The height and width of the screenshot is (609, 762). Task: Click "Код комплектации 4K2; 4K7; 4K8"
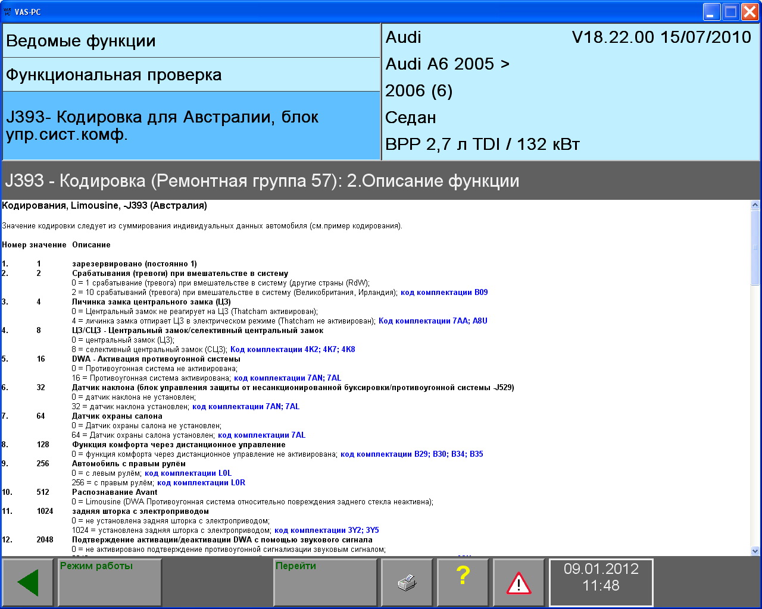[x=293, y=350]
